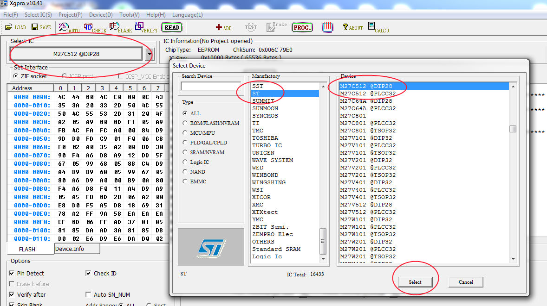Open the Language(L) menu
The width and height of the screenshot is (547, 306).
[187, 15]
